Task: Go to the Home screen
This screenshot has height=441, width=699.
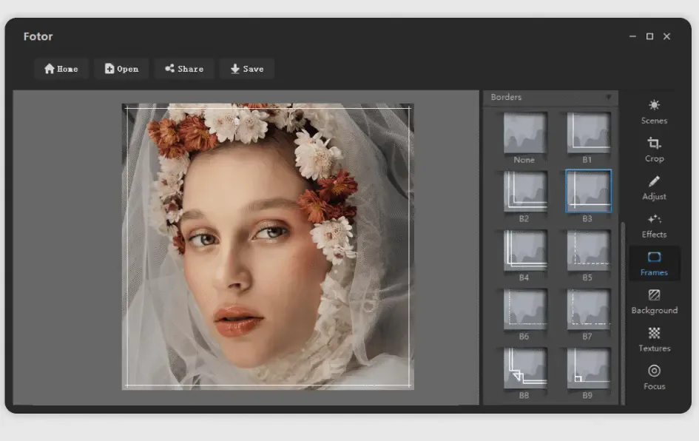Action: 61,68
